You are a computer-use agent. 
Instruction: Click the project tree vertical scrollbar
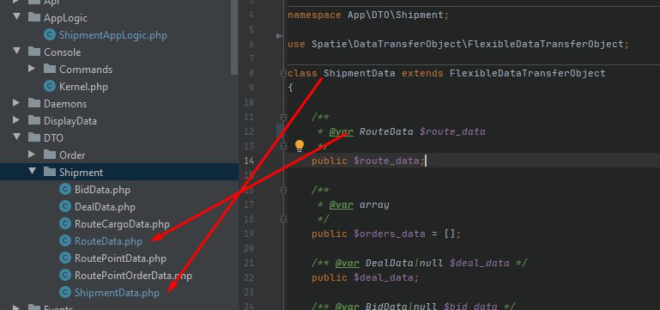235,37
